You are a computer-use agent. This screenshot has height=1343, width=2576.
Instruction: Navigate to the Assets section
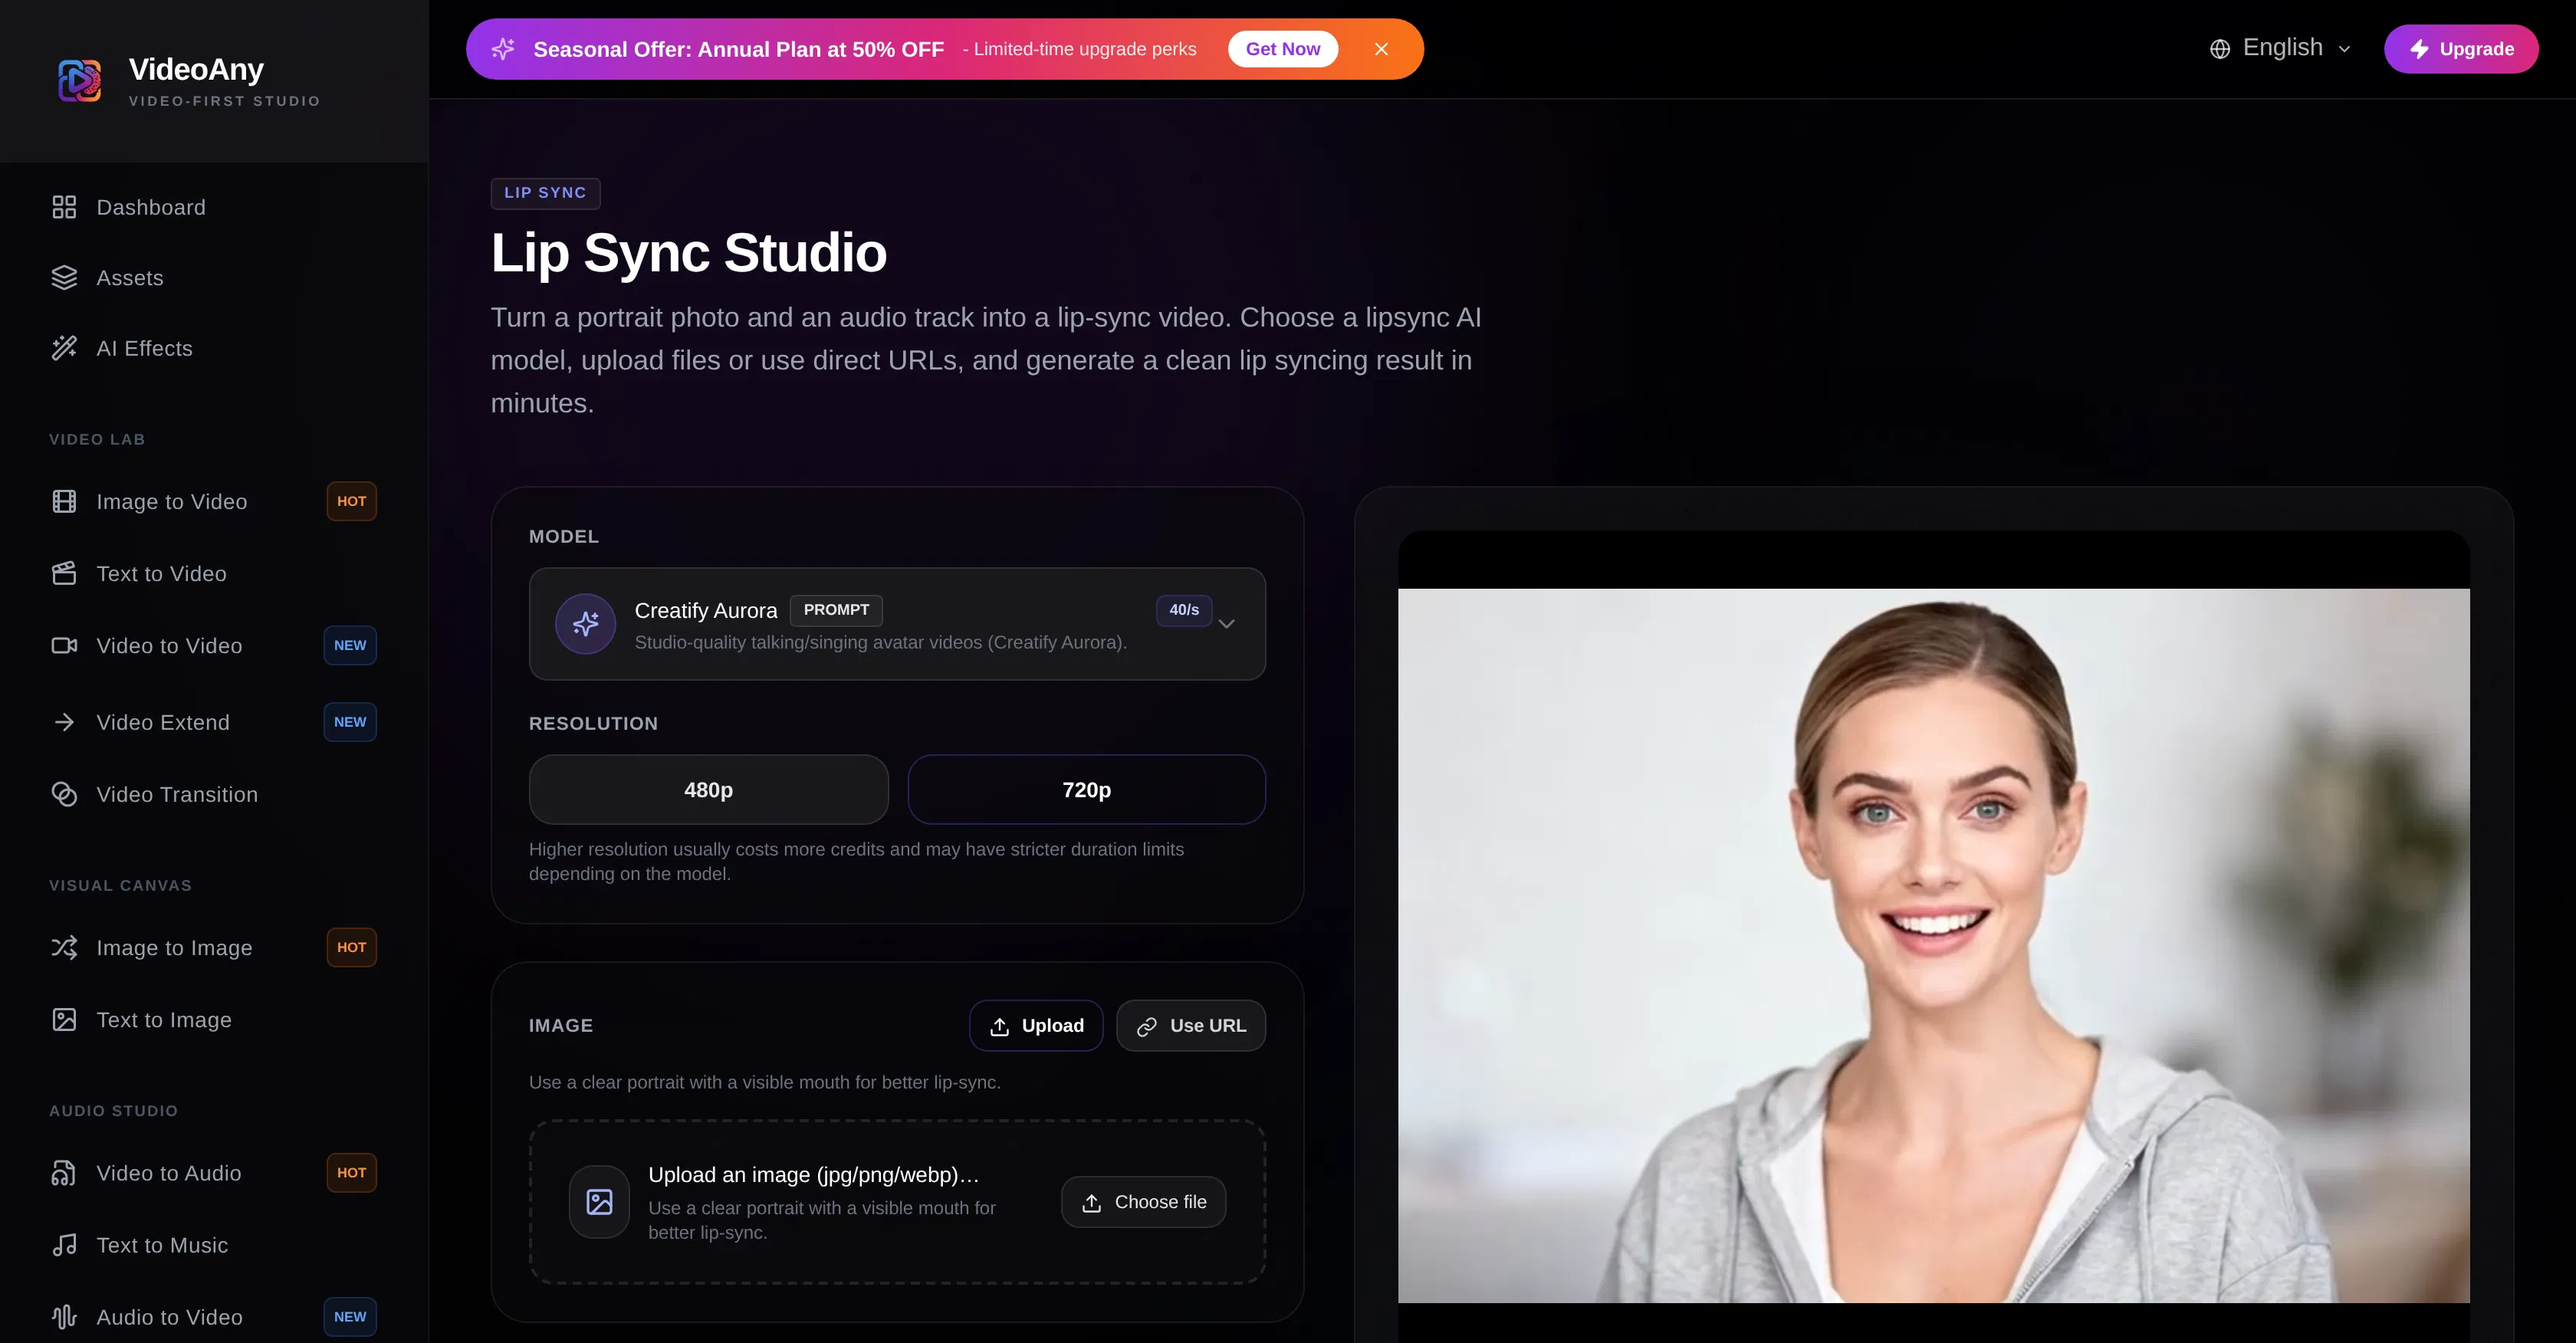130,277
